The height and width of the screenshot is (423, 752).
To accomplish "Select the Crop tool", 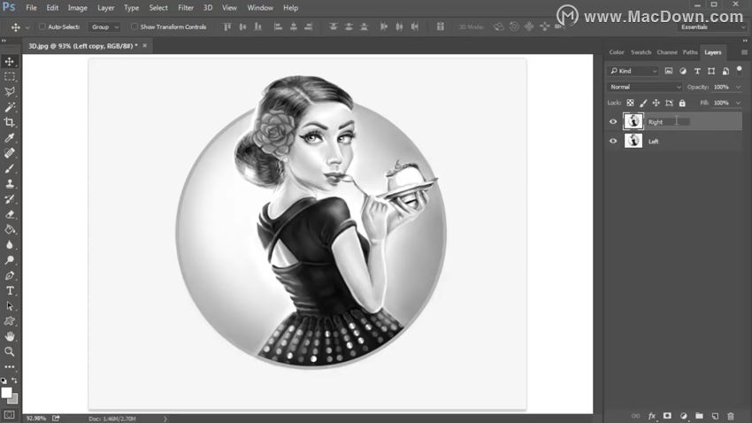I will tap(10, 122).
